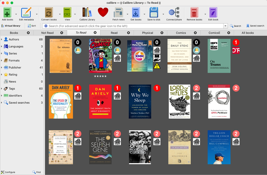This screenshot has width=267, height=175.
Task: Select the Series category row
Action: 22,53
